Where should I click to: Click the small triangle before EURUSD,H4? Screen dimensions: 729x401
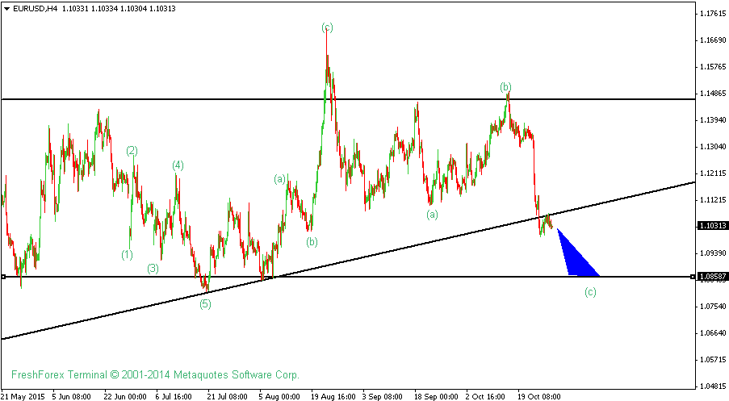point(7,8)
